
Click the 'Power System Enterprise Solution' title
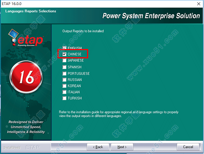coord(151,16)
